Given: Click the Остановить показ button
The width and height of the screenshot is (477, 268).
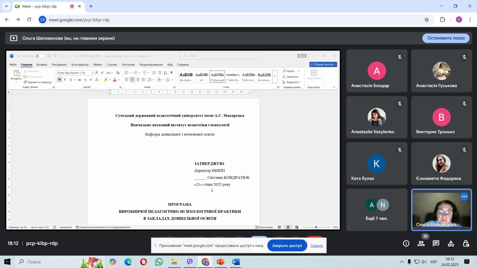Looking at the screenshot, I should point(445,38).
